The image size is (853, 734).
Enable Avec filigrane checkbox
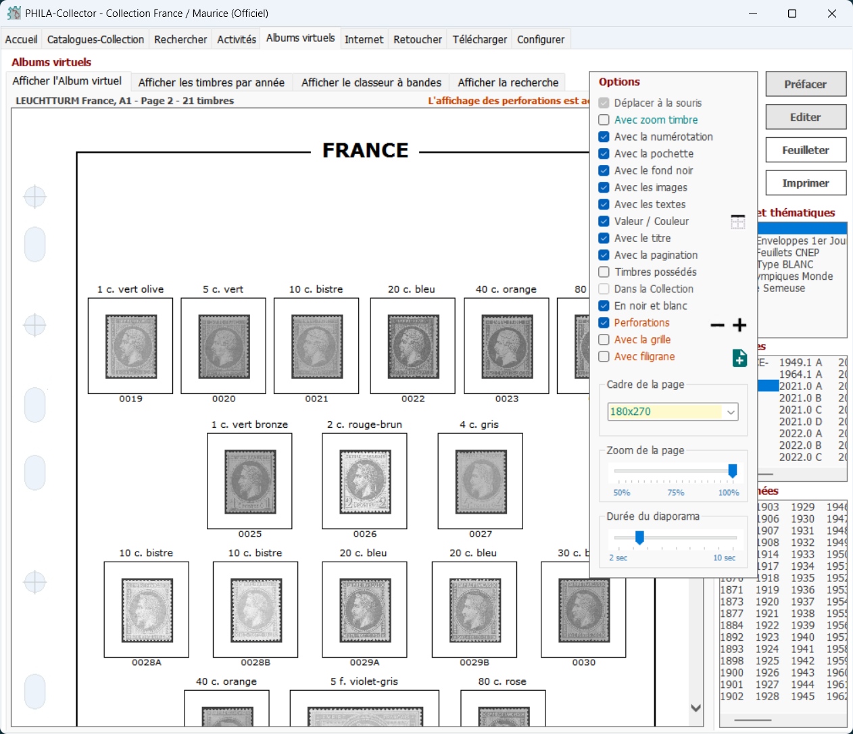(604, 356)
